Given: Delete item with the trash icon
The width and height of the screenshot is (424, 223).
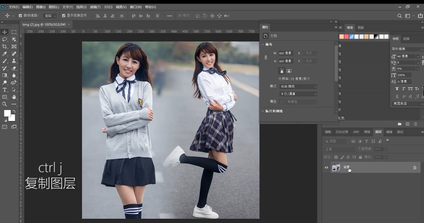Looking at the screenshot, I should [416, 124].
